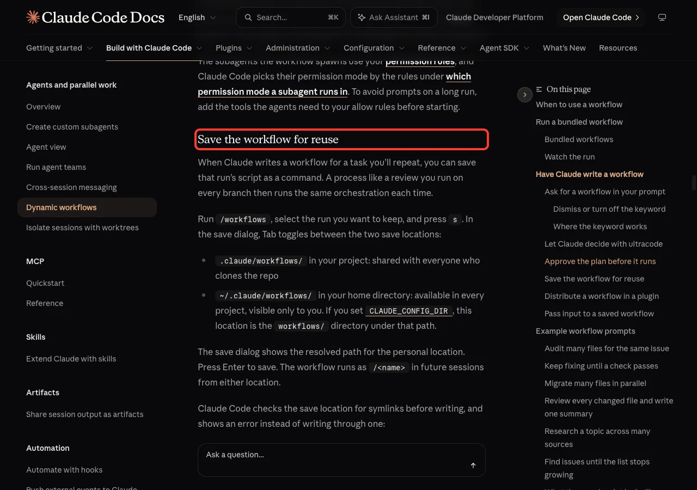Toggle the theme display monitor icon
The image size is (697, 490).
pos(662,17)
